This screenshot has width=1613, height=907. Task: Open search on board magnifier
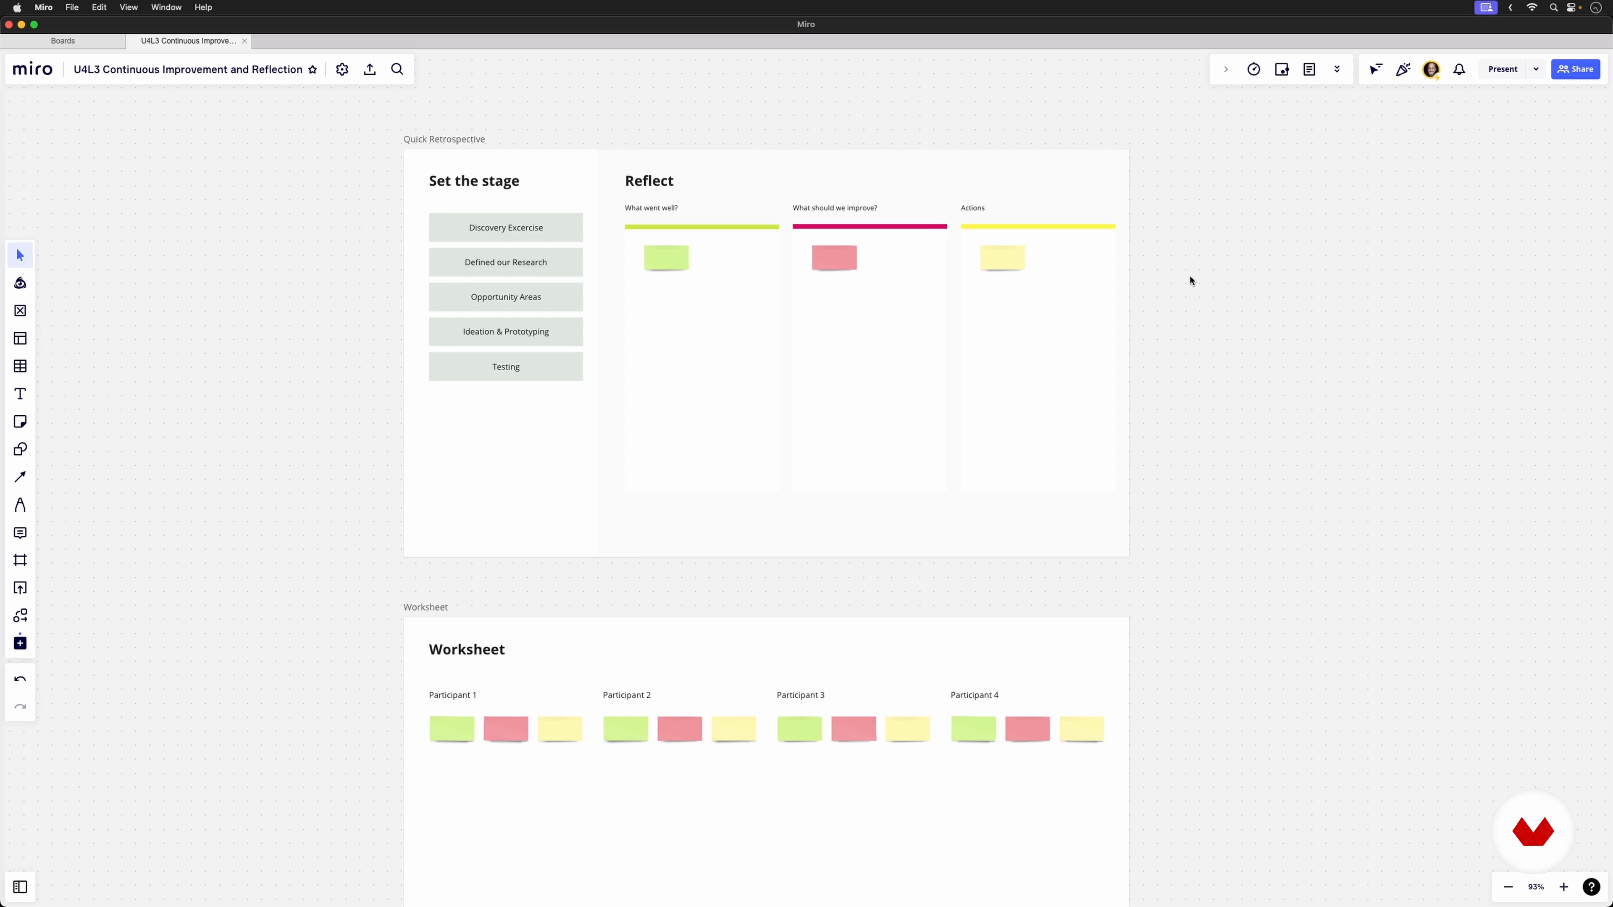tap(398, 69)
